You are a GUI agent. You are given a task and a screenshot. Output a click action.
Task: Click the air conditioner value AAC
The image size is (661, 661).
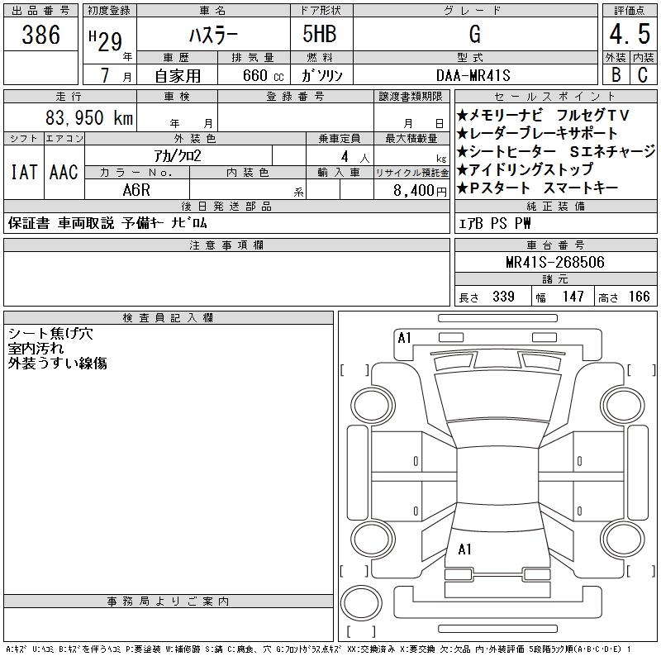tap(64, 172)
